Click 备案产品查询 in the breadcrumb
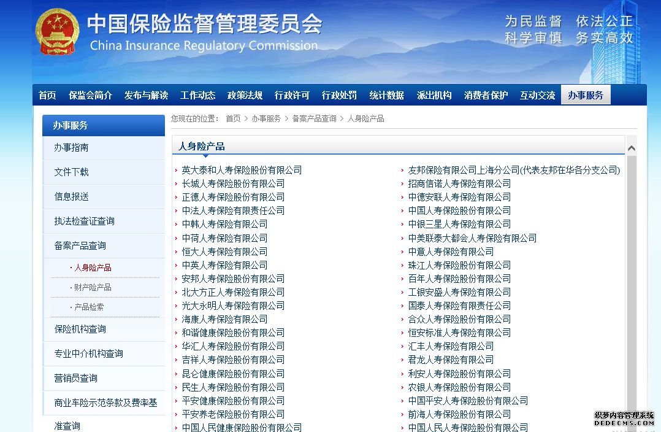This screenshot has height=432, width=661. 314,118
